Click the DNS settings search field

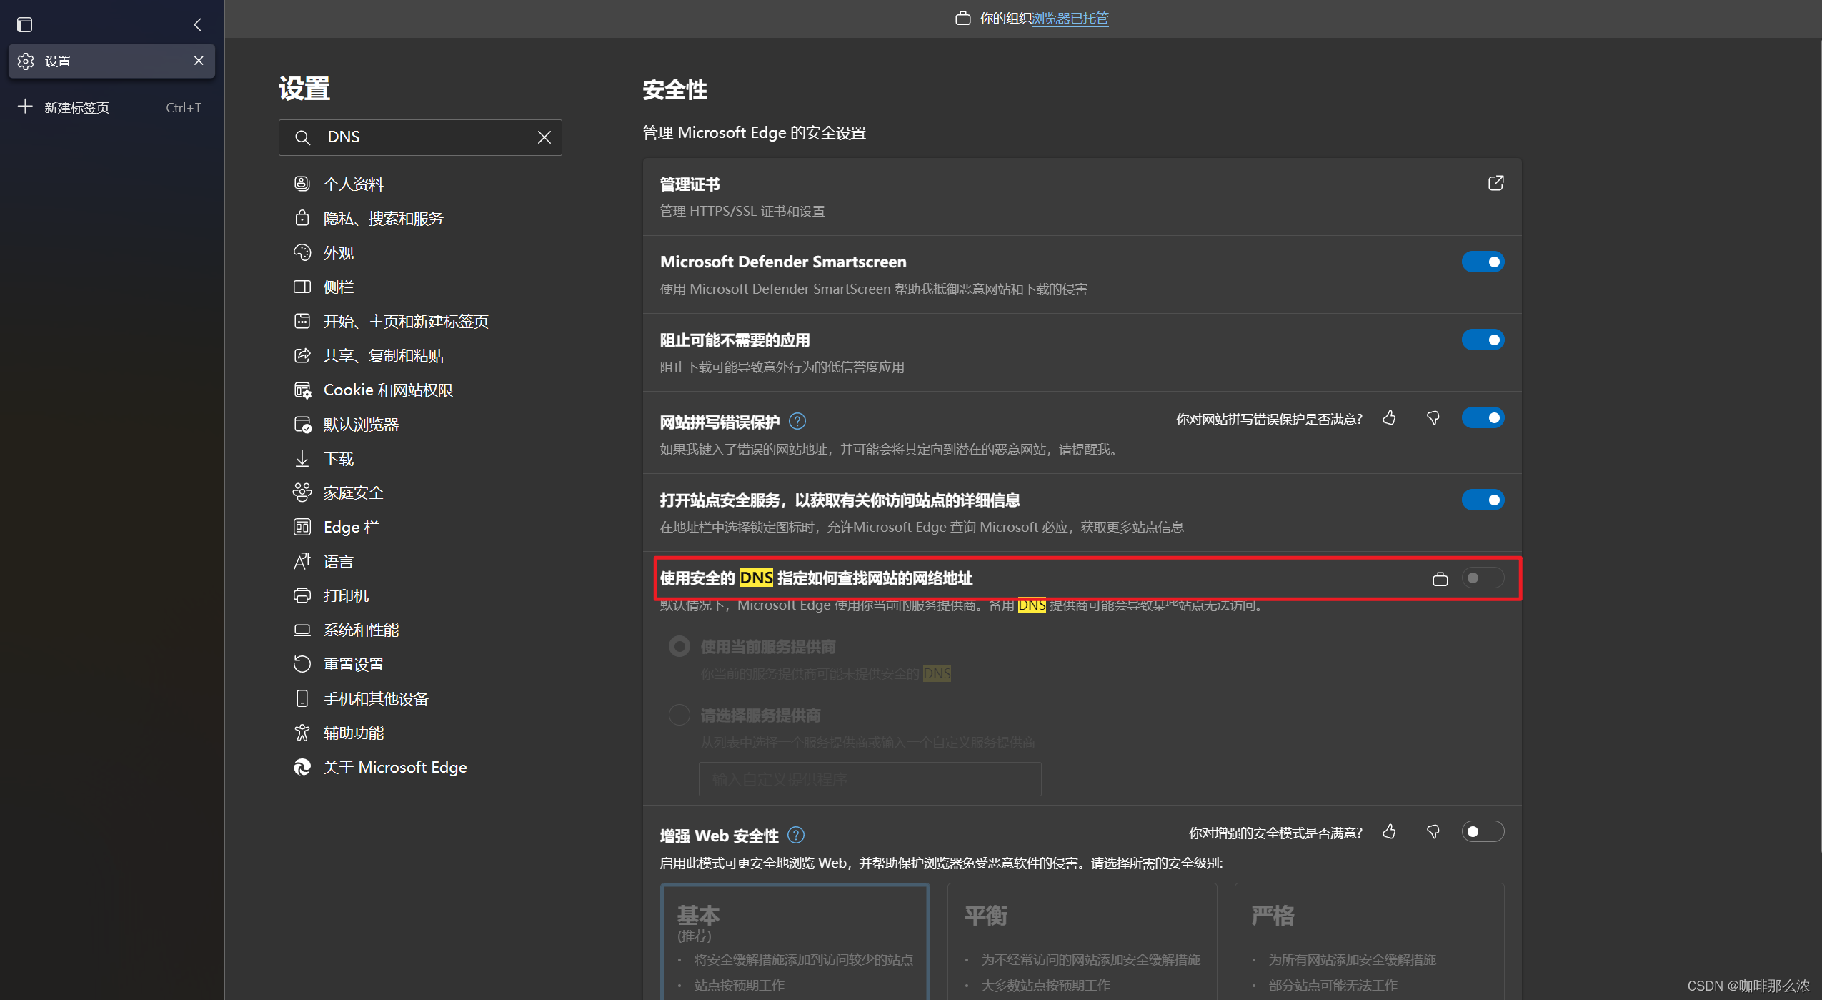coord(420,137)
